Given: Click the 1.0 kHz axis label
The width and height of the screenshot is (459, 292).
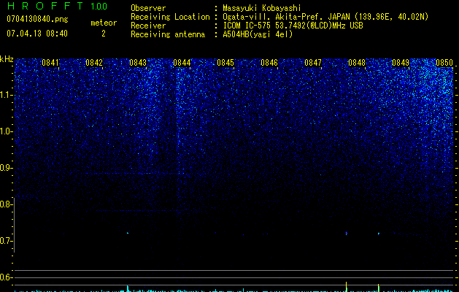Looking at the screenshot, I should coord(7,131).
